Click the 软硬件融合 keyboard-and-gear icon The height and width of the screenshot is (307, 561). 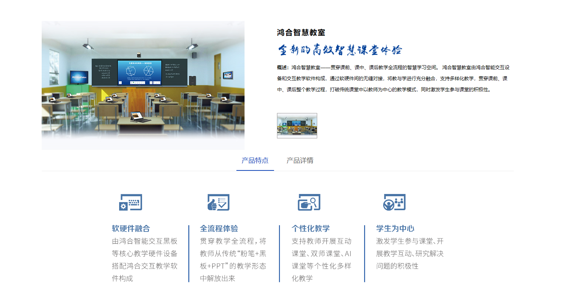click(x=131, y=202)
